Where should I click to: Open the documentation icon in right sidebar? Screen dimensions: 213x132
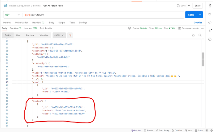coord(210,6)
